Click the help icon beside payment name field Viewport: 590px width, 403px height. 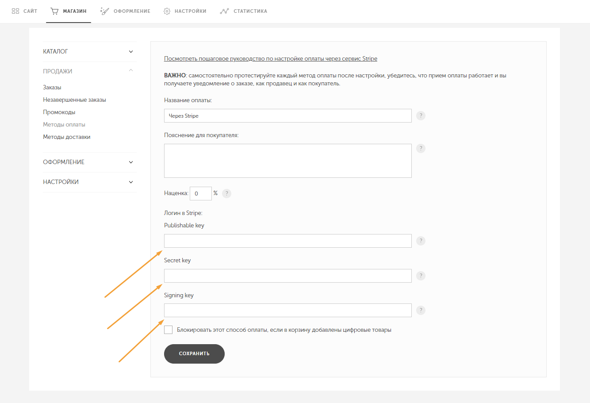(421, 116)
